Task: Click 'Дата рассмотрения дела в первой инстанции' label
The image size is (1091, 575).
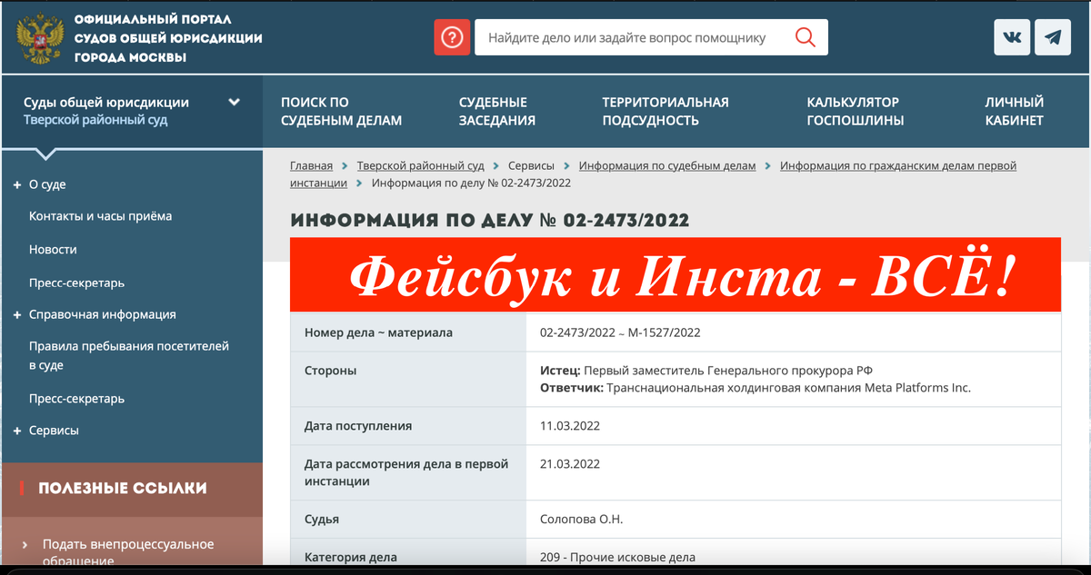Action: pos(406,472)
